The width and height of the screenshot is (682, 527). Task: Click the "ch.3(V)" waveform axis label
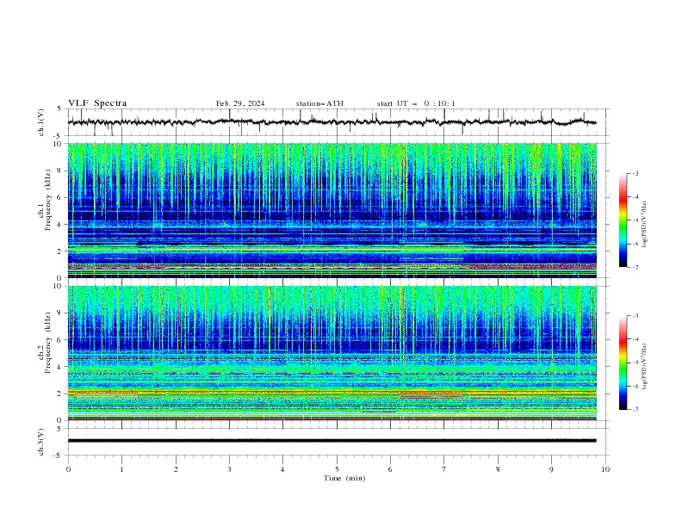(x=41, y=442)
